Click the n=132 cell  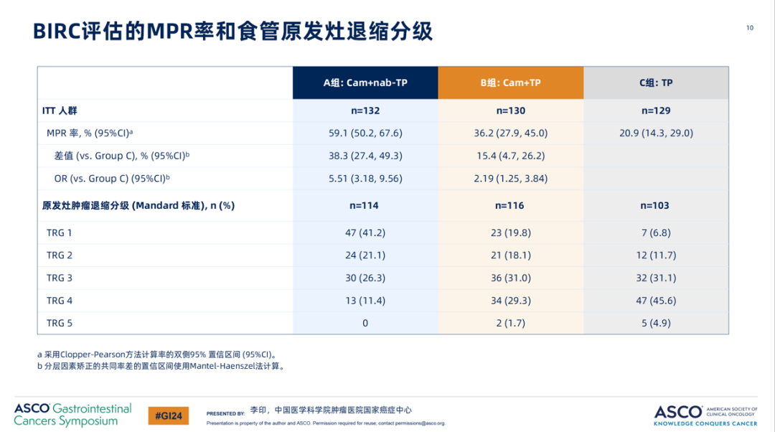[x=365, y=111]
